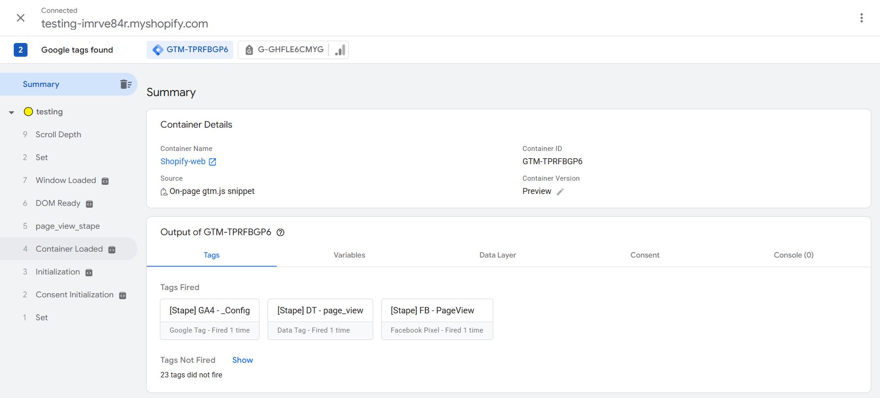Collapse the testing page event list
This screenshot has width=880, height=398.
coord(11,112)
